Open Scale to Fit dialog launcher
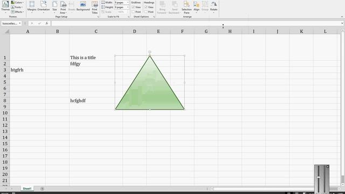Viewport: 345px width, 194px height. click(128, 17)
